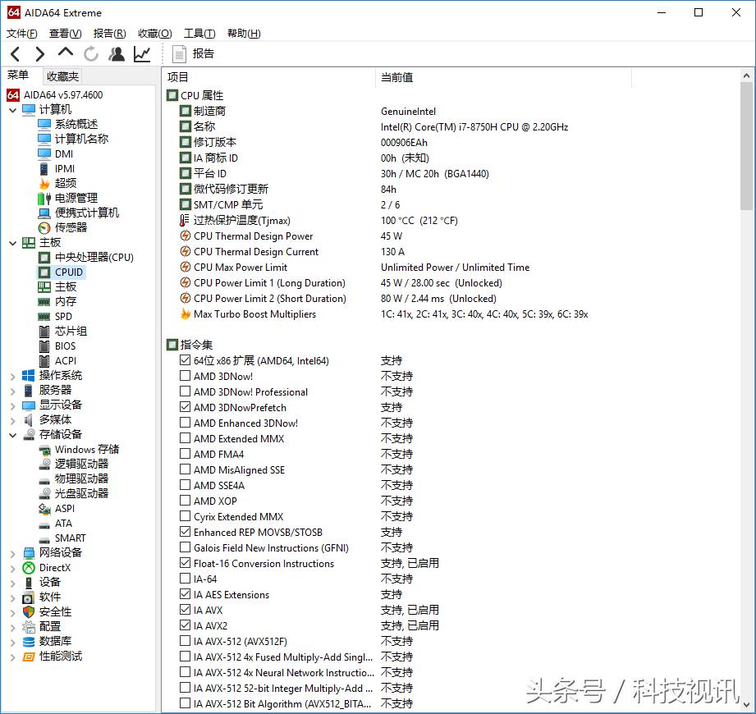This screenshot has width=756, height=714.
Task: Open the DMI tree item
Action: click(64, 153)
